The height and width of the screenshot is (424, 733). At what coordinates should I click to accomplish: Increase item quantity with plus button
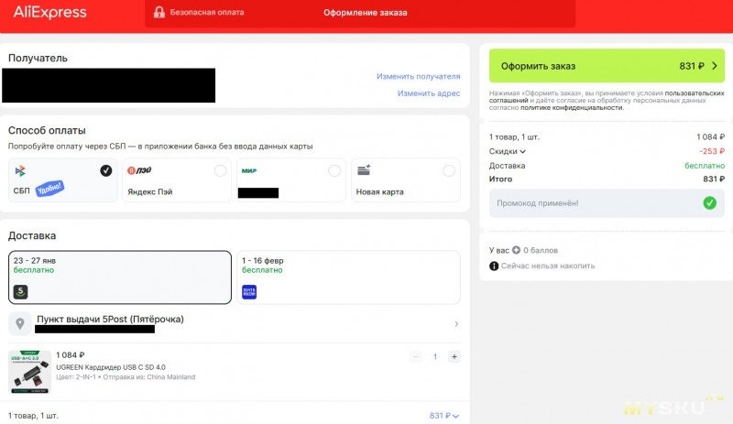(454, 356)
